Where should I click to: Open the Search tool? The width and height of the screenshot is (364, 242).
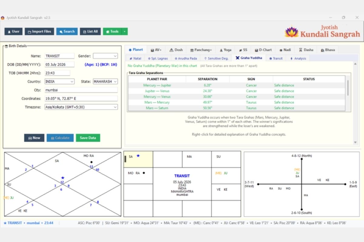point(67,31)
